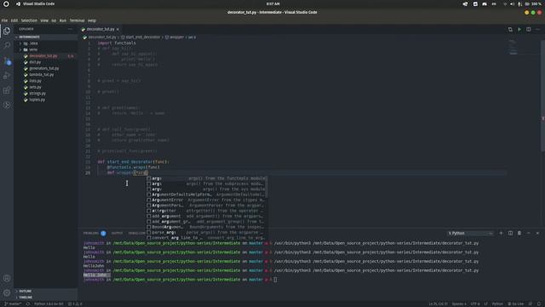Viewport: 545px width, 307px height.
Task: Kill the terminal using trash icon
Action: tap(519, 233)
